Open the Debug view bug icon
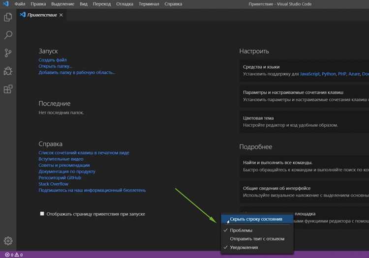This screenshot has height=258, width=369. [x=8, y=71]
